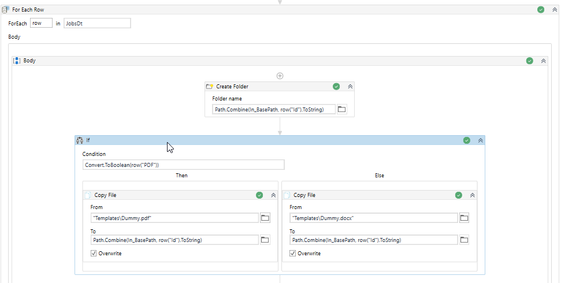The width and height of the screenshot is (561, 283).
Task: Click the Create Folder activity icon
Action: (210, 87)
